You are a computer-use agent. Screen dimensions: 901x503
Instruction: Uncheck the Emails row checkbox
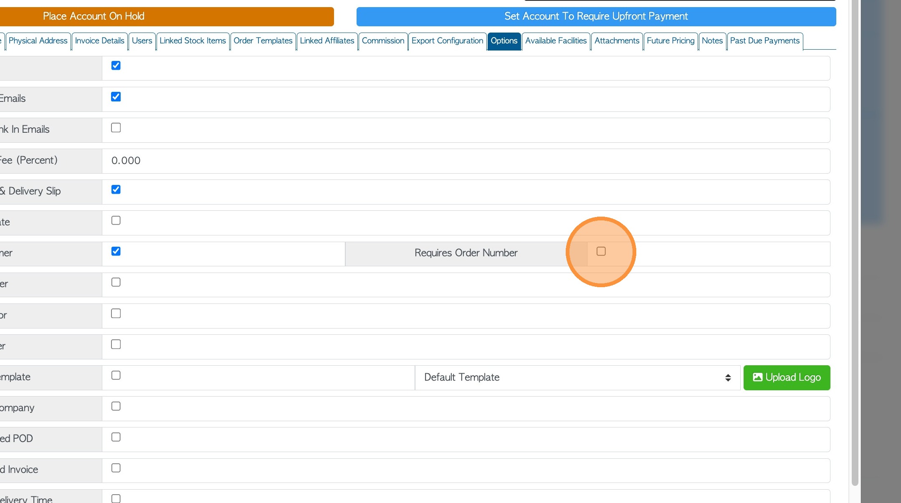coord(116,97)
